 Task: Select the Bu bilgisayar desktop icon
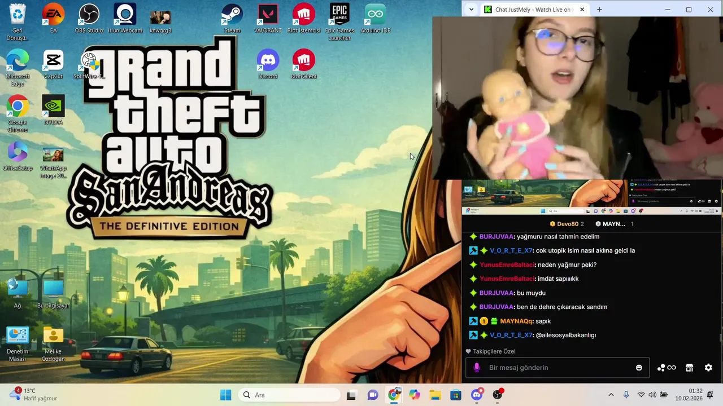[x=54, y=293]
